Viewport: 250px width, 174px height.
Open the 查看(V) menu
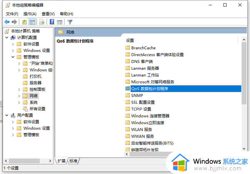click(48, 14)
